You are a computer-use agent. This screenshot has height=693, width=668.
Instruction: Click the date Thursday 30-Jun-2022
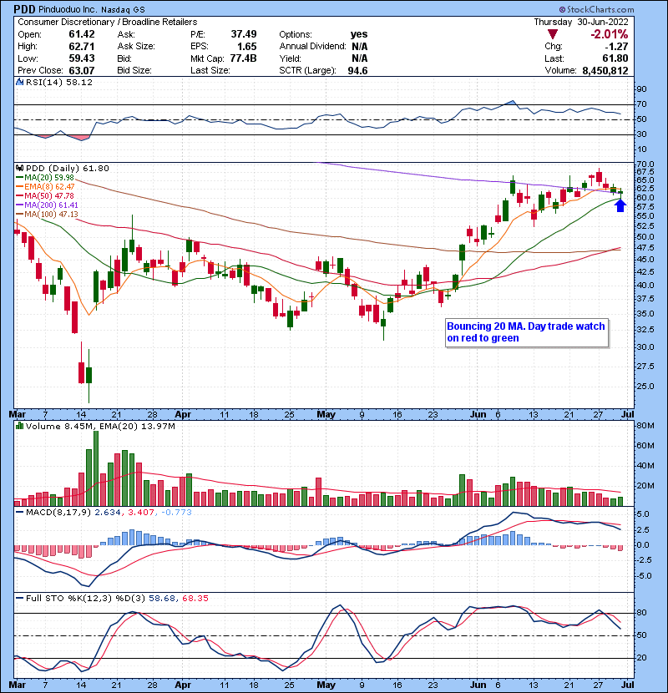(x=581, y=22)
